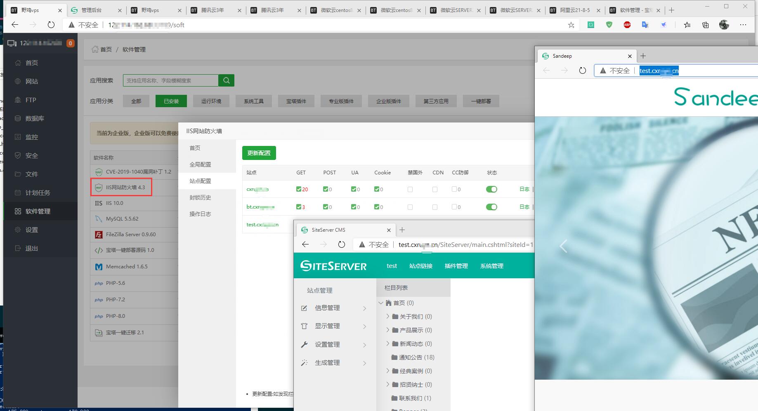758x411 pixels.
Task: Click the FileZilla Server icon
Action: coord(99,235)
